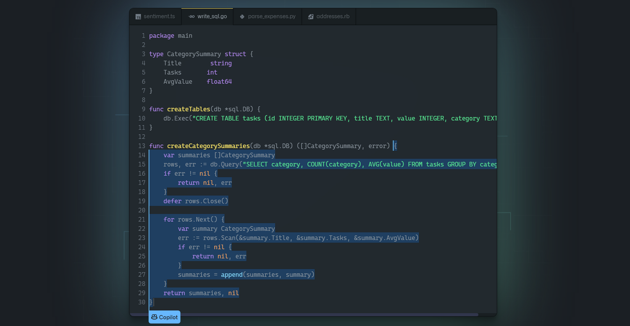Activate the write_sql.go tab label
Screen dimensions: 630x326
[212, 17]
